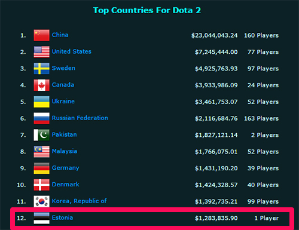The height and width of the screenshot is (230, 299).
Task: Click the Top Countries For Dota 2 heading
Action: click(147, 10)
